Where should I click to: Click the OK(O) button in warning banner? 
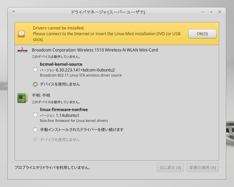(202, 34)
